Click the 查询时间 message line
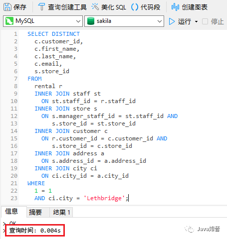Viewport: 227px width, 239px height. (35, 231)
